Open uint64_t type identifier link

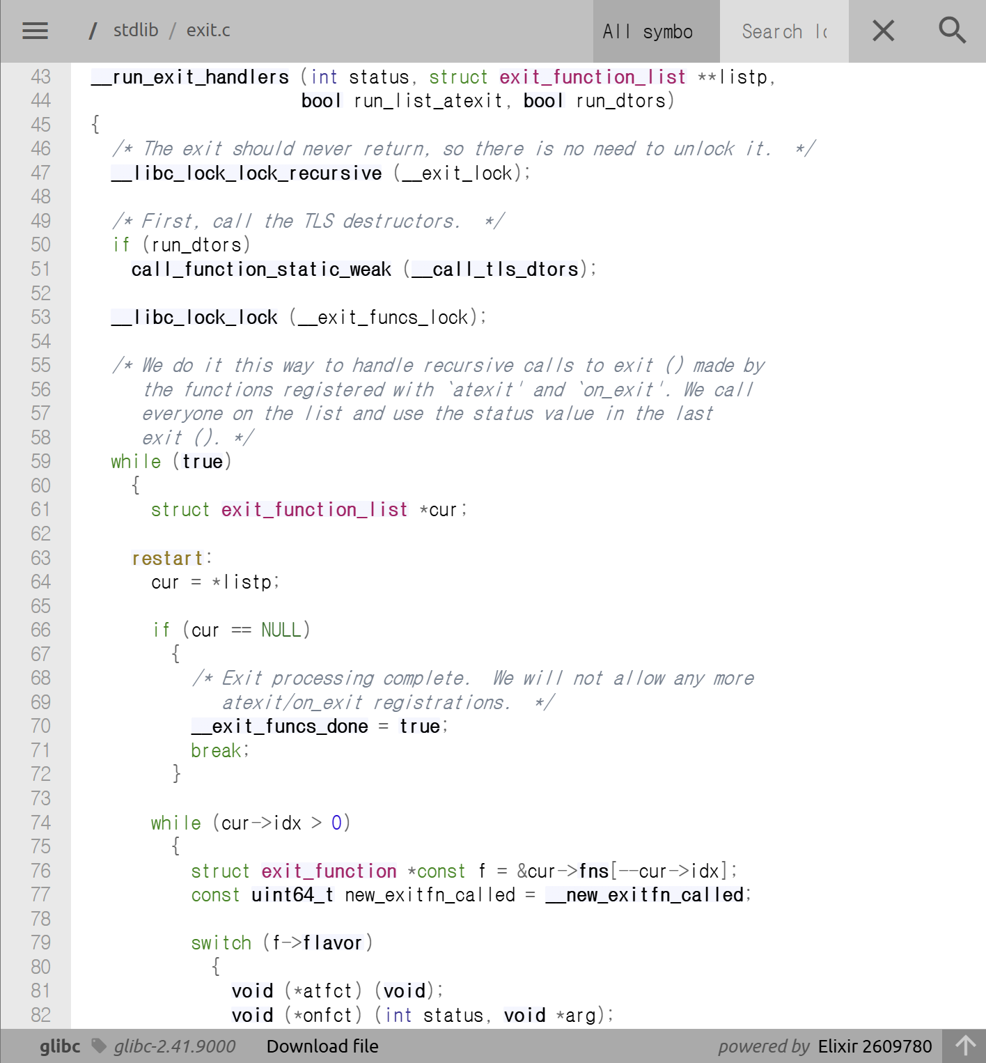pyautogui.click(x=292, y=894)
